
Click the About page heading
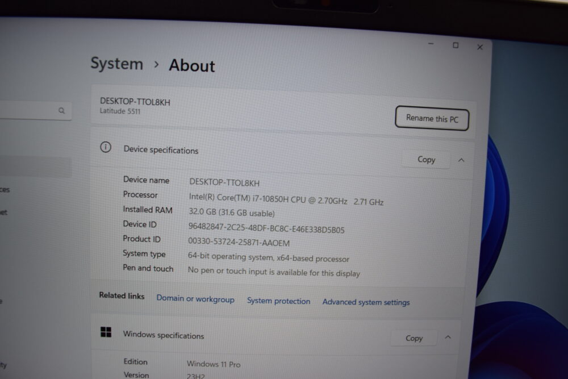click(x=192, y=65)
